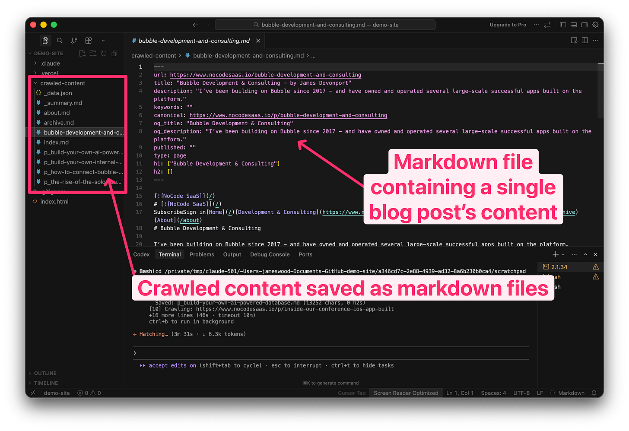629x431 pixels.
Task: Switch to the Debug Console tab
Action: [x=270, y=255]
